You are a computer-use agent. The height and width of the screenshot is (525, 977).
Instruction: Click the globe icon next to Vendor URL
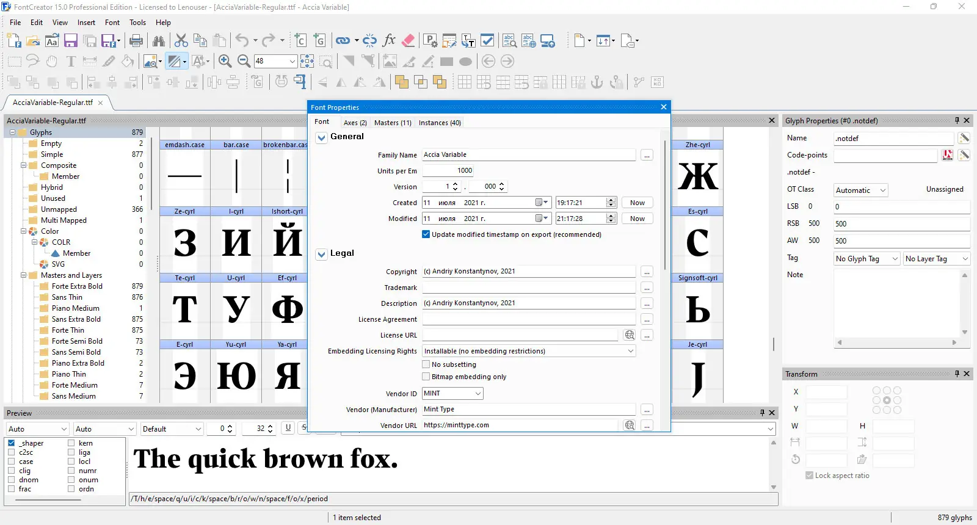(x=630, y=425)
